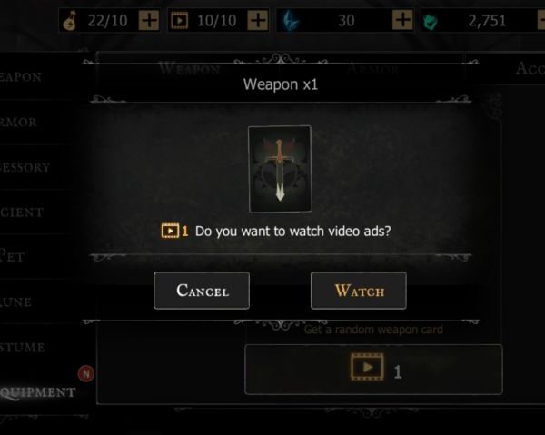Add more potions with plus button
Screen dimensions: 545x435
click(x=149, y=21)
